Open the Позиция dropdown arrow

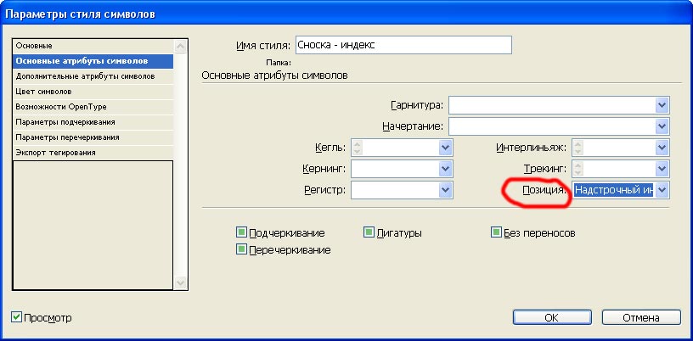click(662, 190)
